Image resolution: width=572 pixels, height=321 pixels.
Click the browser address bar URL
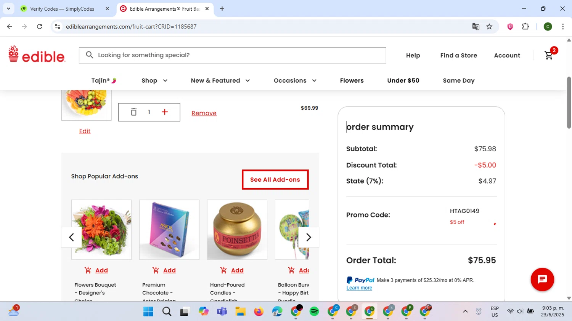(x=131, y=27)
